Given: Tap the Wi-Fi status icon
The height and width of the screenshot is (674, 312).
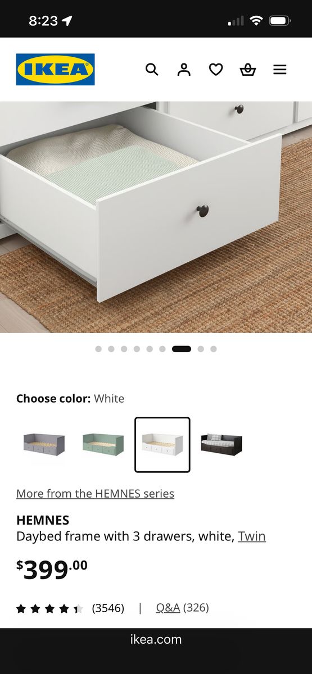Looking at the screenshot, I should point(256,21).
